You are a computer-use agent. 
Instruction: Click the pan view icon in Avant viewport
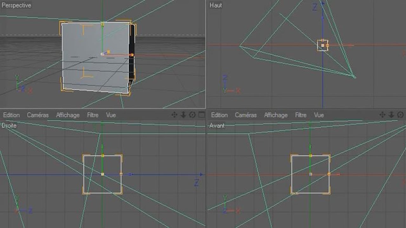(x=382, y=115)
